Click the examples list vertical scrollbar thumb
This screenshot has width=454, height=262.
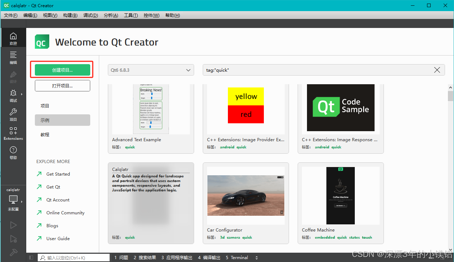(x=450, y=96)
